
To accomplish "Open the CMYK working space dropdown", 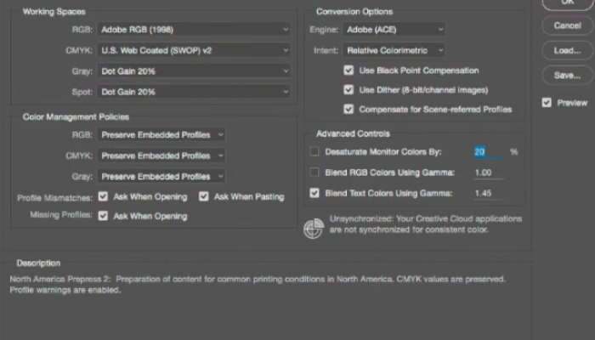I will coord(194,50).
